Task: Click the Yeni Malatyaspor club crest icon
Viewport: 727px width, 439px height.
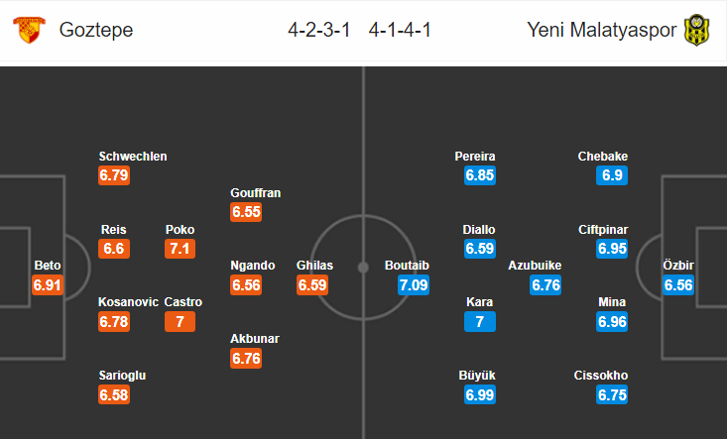Action: (x=696, y=30)
